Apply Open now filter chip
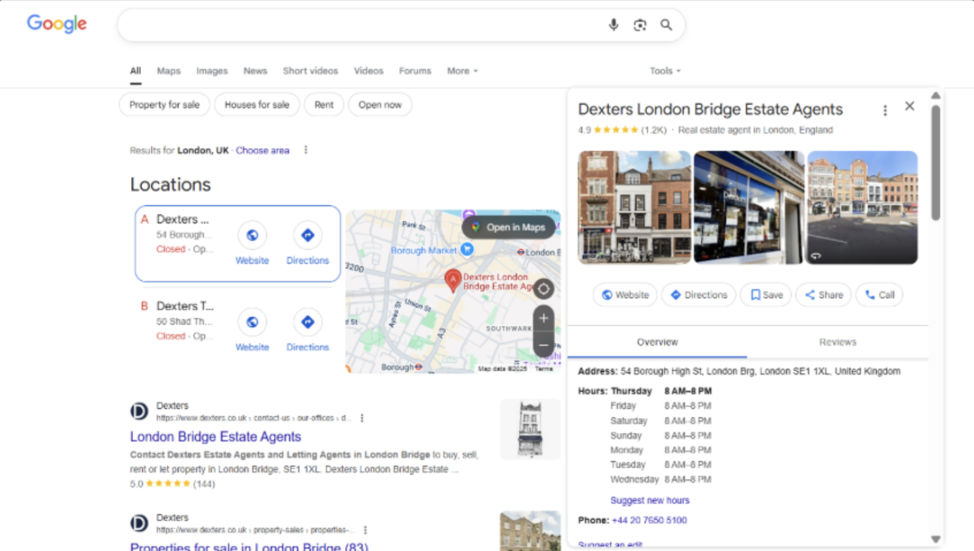This screenshot has width=974, height=551. click(x=380, y=105)
